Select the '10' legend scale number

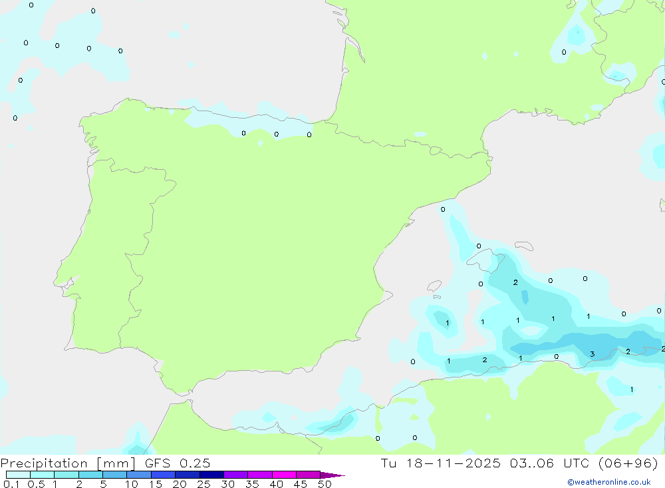[132, 484]
